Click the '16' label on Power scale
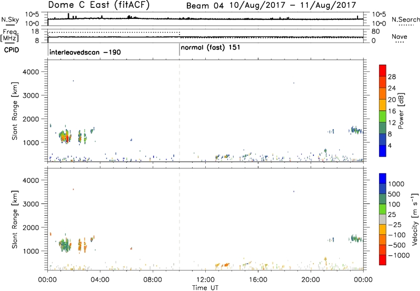The width and height of the screenshot is (420, 291). tap(392, 111)
